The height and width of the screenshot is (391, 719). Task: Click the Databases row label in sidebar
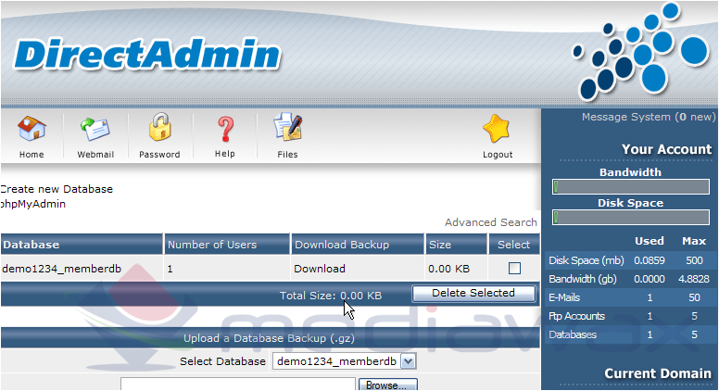[x=573, y=334]
